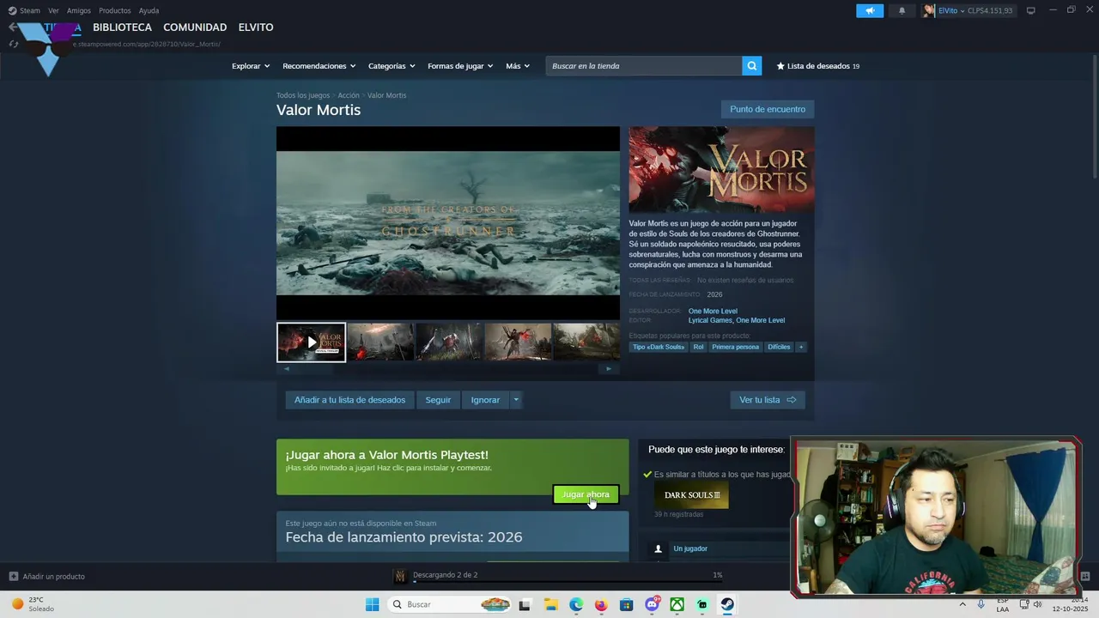Open the Ignorar options dropdown arrow
Viewport: 1099px width, 618px height.
click(x=515, y=400)
